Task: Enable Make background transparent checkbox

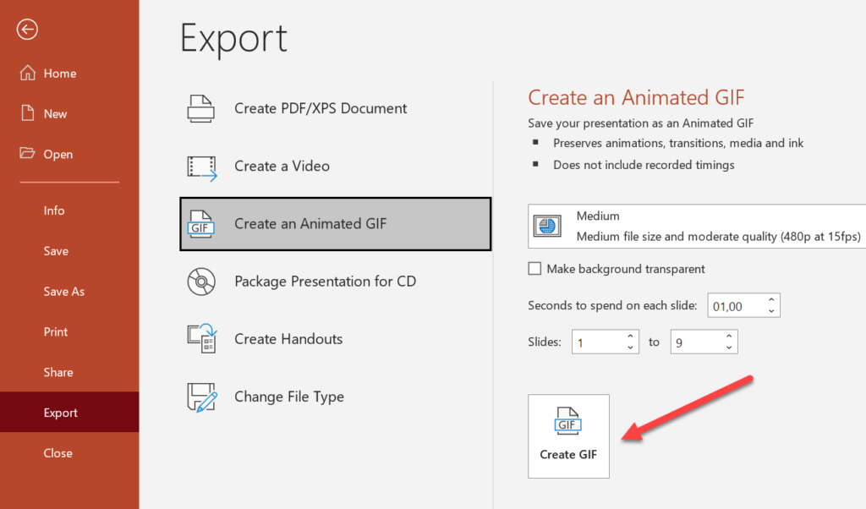Action: [534, 269]
